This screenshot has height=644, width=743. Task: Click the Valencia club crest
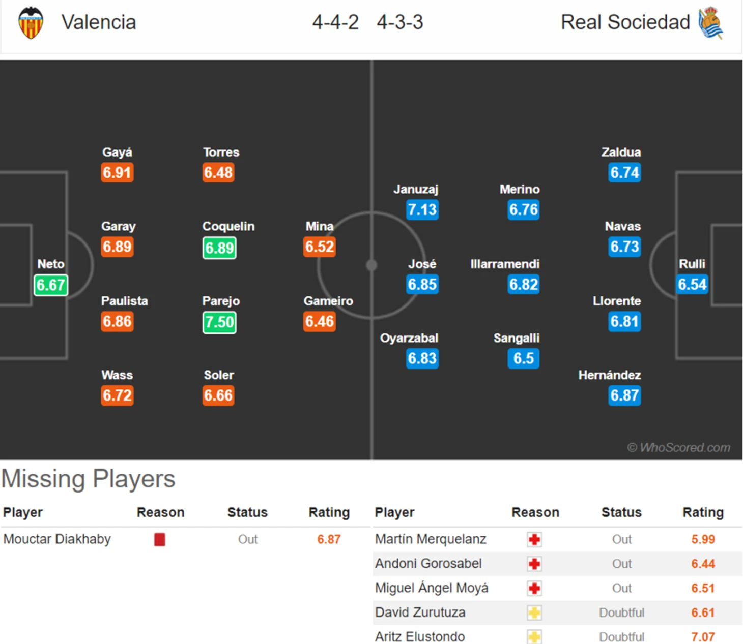coord(31,23)
